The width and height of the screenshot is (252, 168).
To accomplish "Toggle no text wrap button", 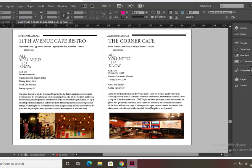I will [x=171, y=12].
